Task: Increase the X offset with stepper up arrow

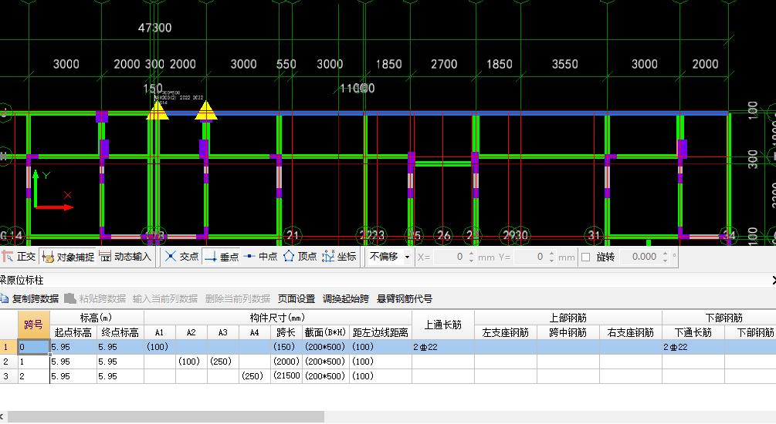Action: click(471, 254)
